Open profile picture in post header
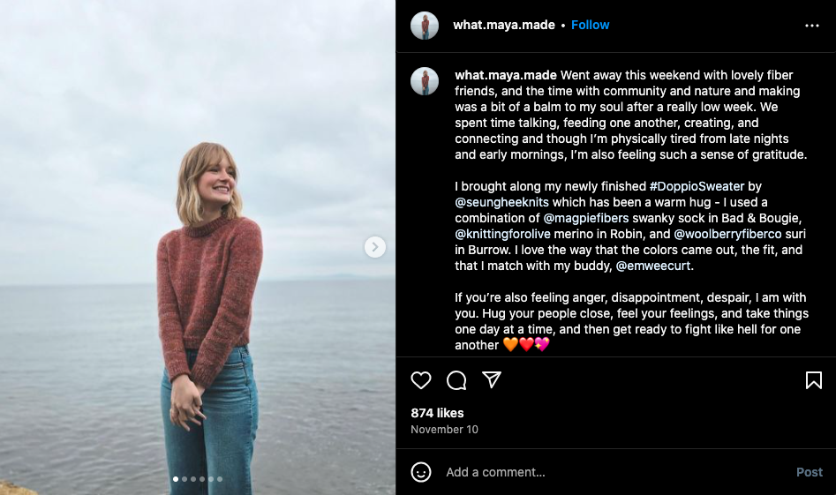 [425, 26]
